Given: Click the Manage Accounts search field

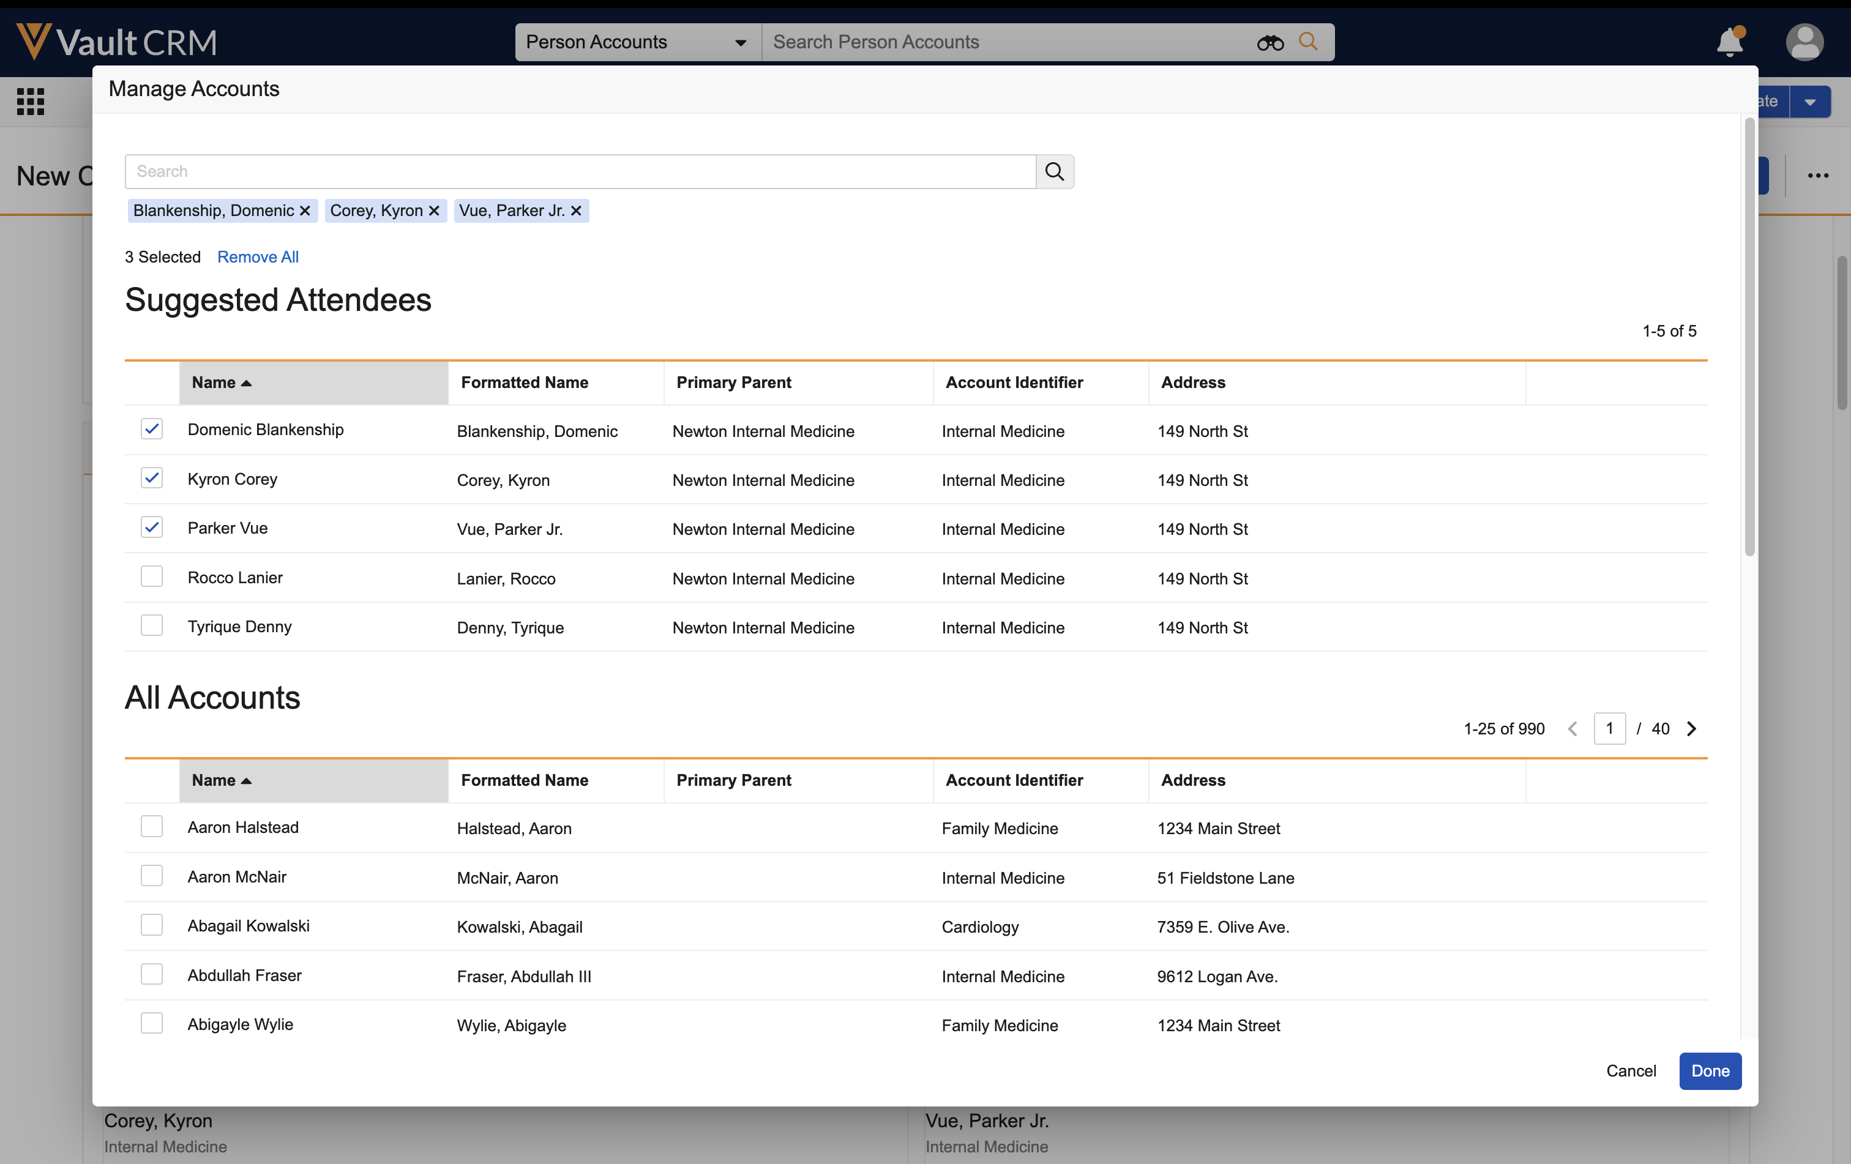Looking at the screenshot, I should 580,171.
